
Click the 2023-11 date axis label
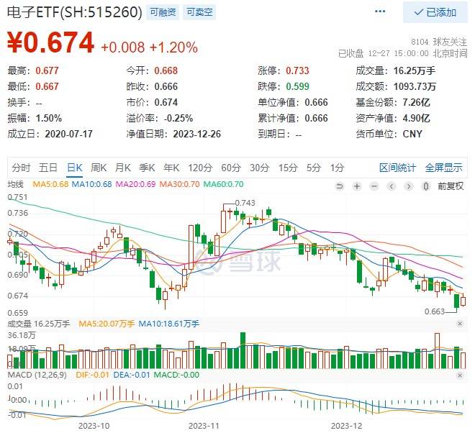pos(204,426)
